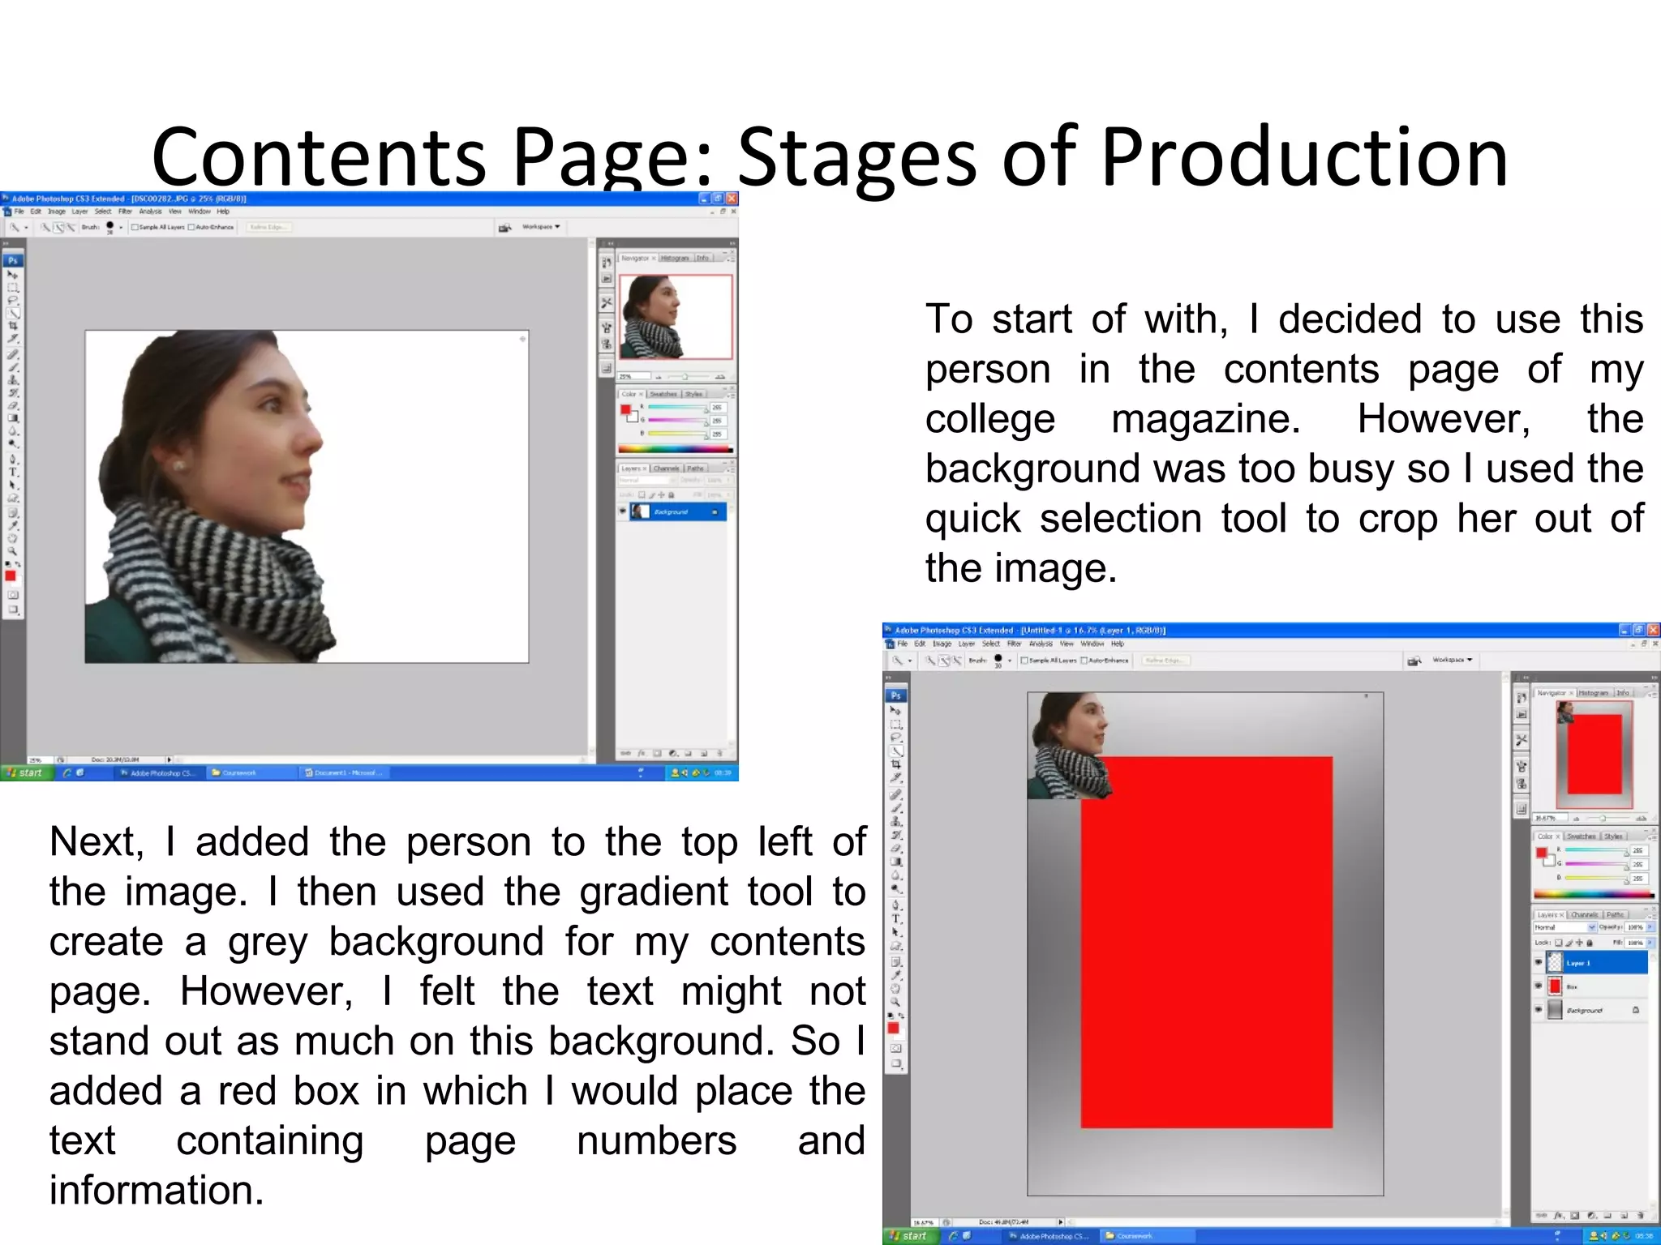Select the Clone Stamp tool in the DSC00282.JPG window

click(12, 379)
